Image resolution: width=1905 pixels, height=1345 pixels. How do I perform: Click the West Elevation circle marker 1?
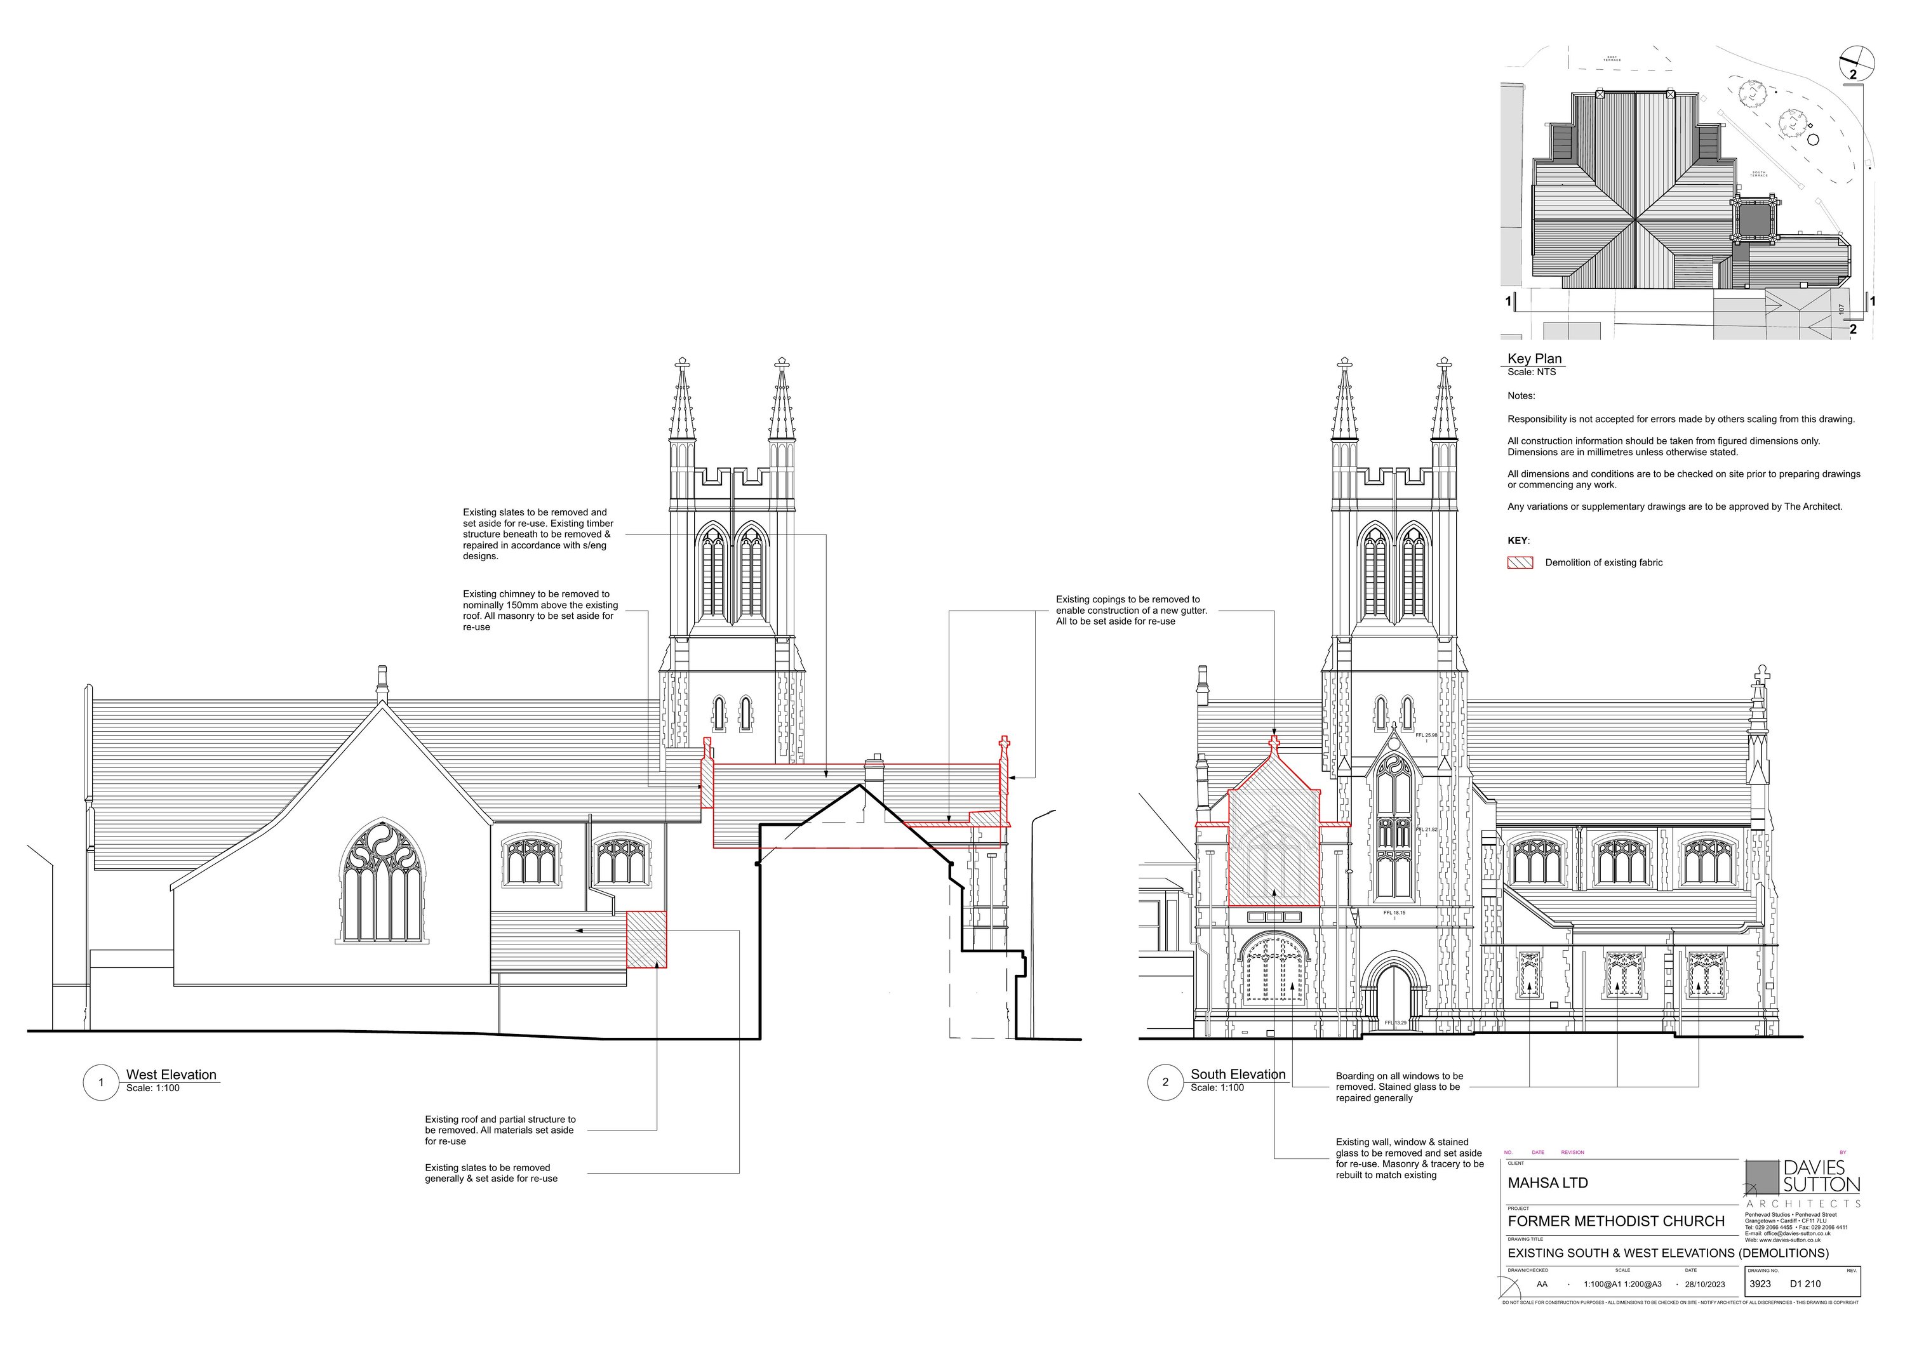click(x=101, y=1082)
